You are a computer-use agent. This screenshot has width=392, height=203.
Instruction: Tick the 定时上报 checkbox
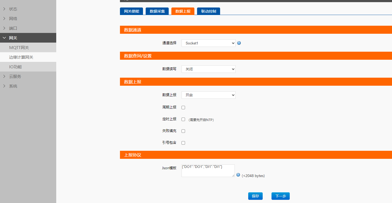[183, 119]
